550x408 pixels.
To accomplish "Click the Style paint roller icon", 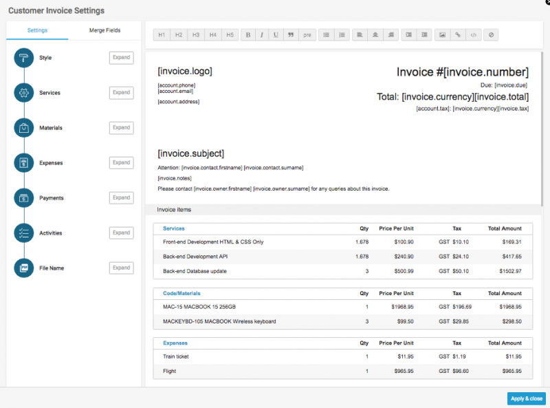I will (x=24, y=58).
